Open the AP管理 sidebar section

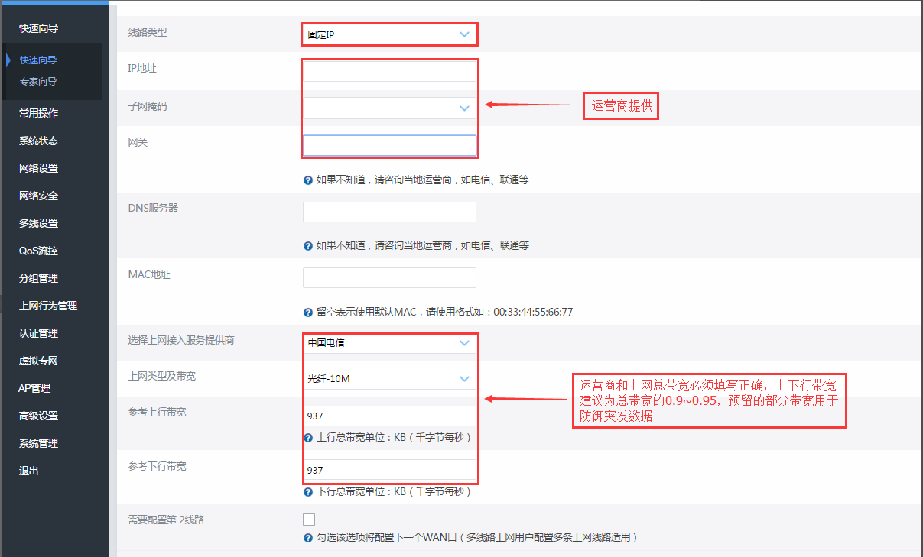coord(34,388)
